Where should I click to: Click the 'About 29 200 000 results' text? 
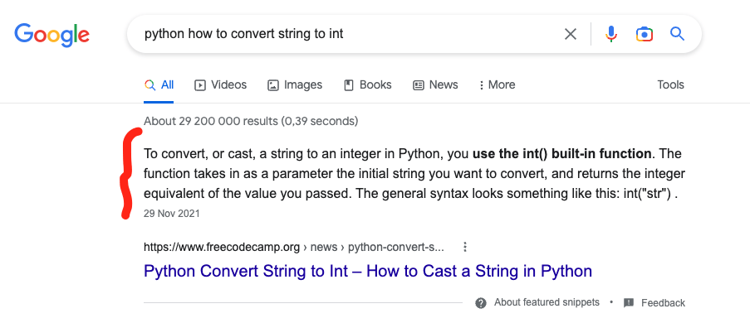point(251,121)
